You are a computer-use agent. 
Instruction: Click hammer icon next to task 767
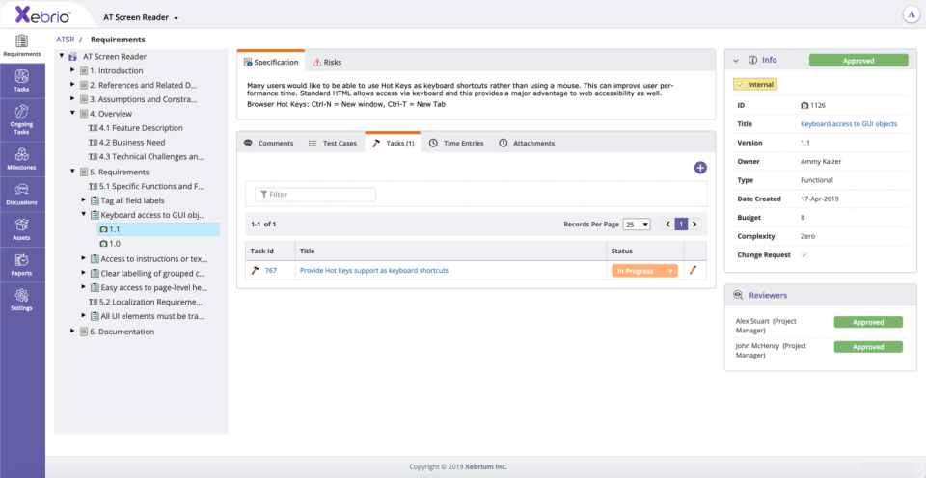255,270
